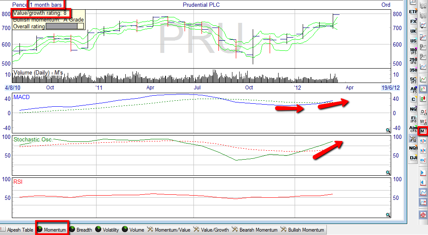
Task: Click the compress bars horizontally icon
Action: coord(423,150)
